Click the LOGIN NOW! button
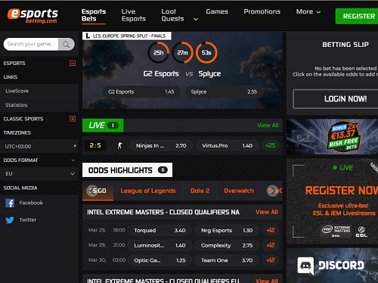Image resolution: width=378 pixels, height=283 pixels. (x=336, y=99)
